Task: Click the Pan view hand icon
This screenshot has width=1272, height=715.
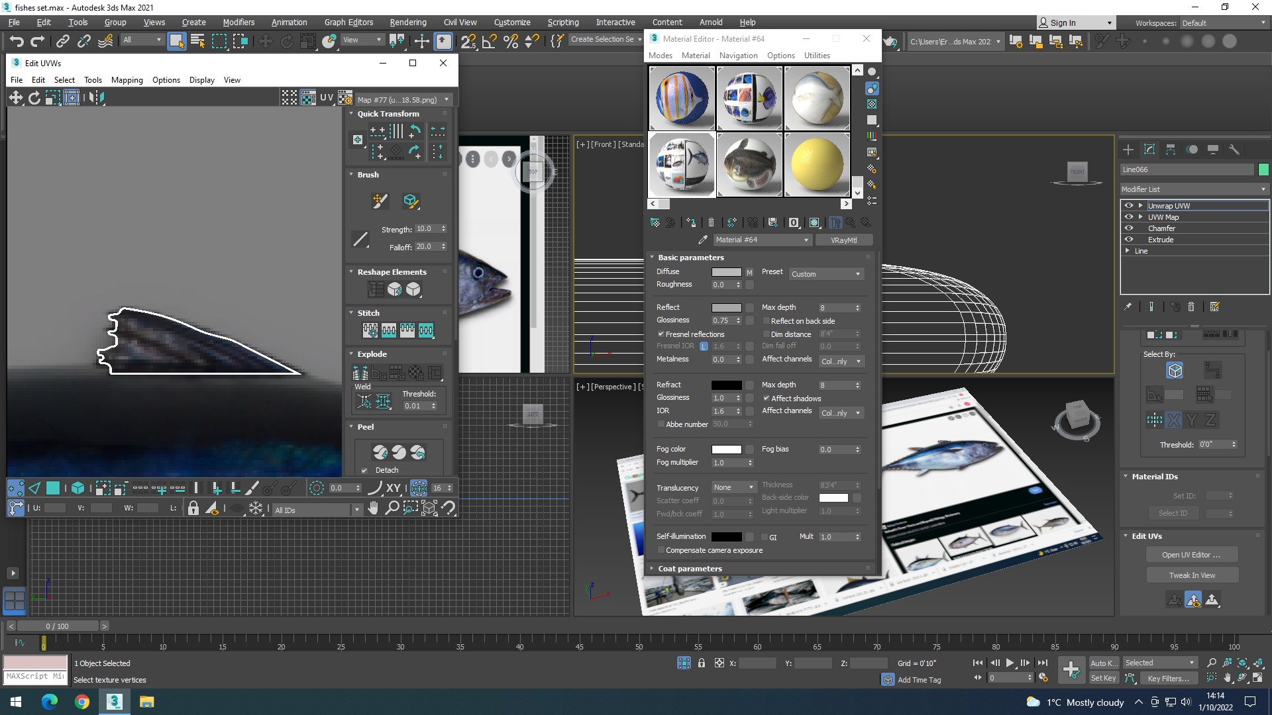Action: coord(373,508)
